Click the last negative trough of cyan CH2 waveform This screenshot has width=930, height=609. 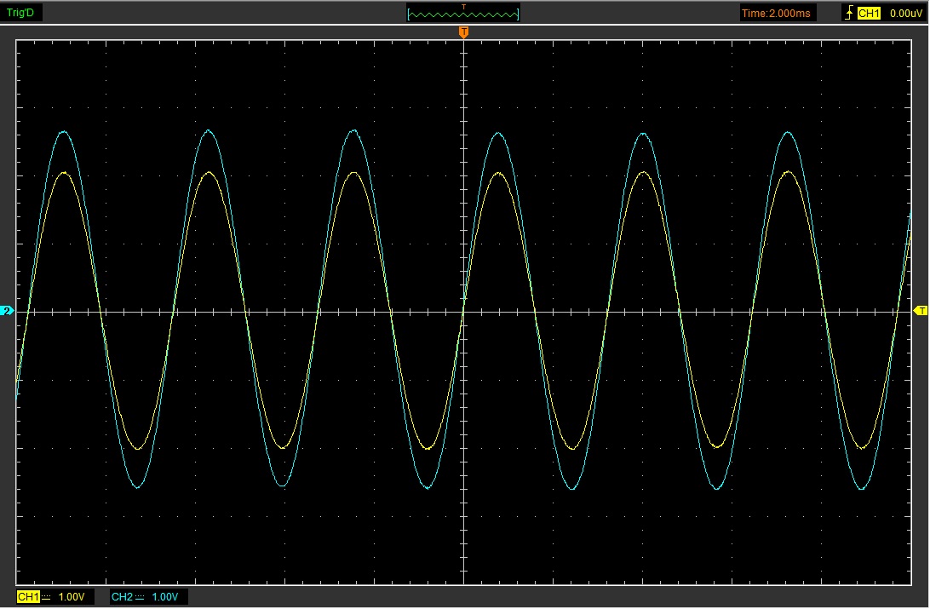click(x=862, y=488)
